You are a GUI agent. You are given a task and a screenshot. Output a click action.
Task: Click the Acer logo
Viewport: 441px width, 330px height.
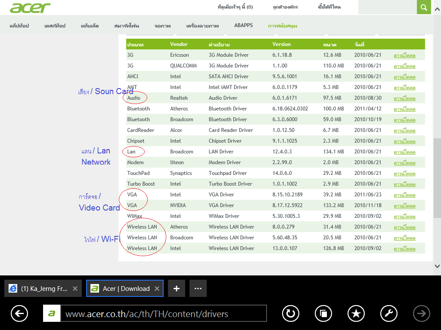30,8
